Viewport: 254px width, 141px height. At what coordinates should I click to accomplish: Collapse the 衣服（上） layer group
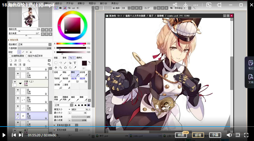[x=20, y=83]
